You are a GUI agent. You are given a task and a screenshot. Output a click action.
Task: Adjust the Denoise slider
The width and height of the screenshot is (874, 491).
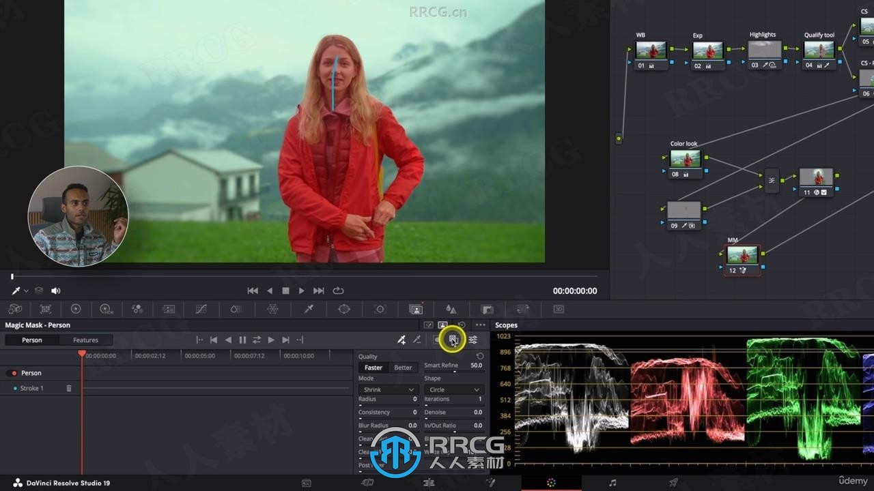453,418
